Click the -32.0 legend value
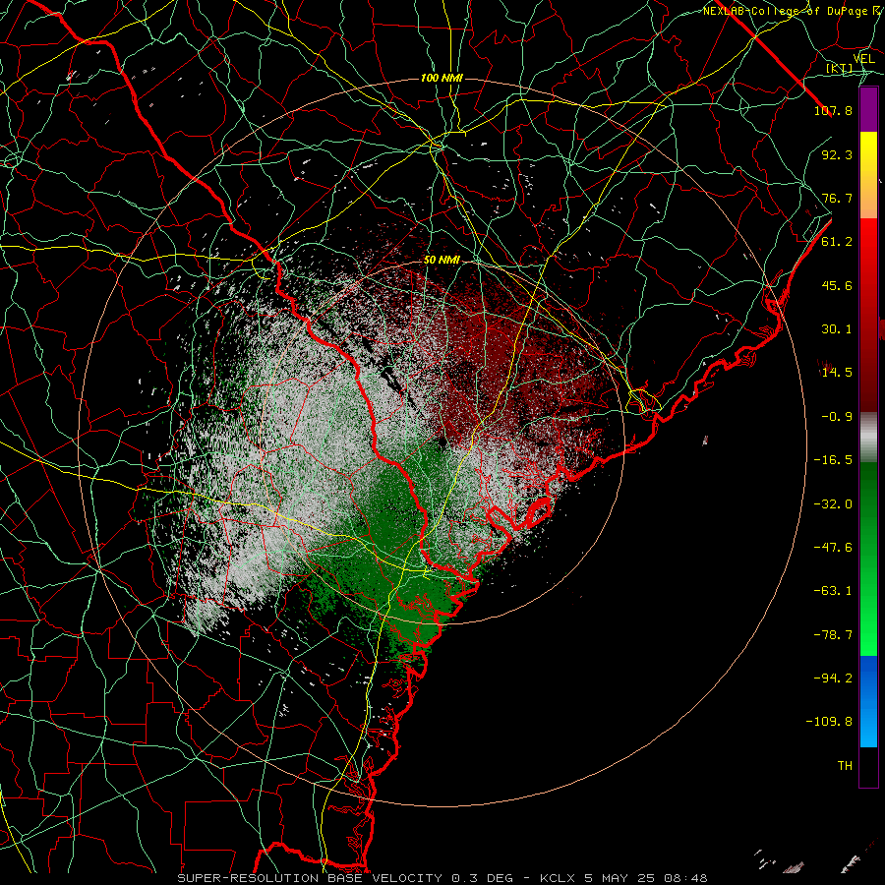The image size is (885, 885). point(833,504)
